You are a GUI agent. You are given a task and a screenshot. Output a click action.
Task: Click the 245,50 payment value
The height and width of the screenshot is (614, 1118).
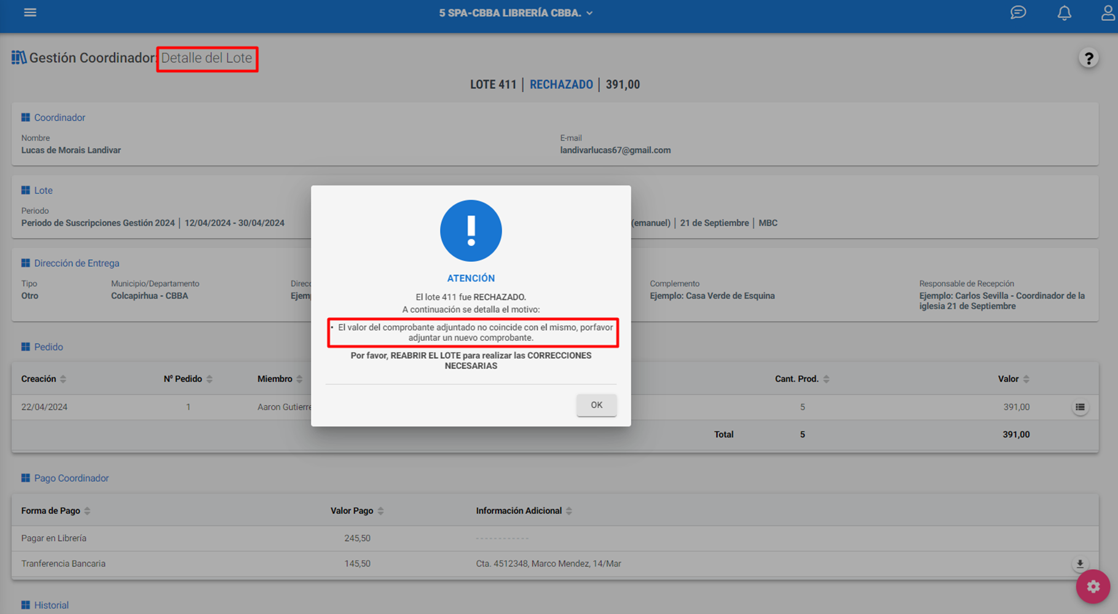click(357, 538)
